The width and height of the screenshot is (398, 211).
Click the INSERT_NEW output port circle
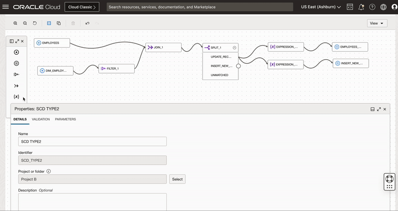tap(238, 66)
